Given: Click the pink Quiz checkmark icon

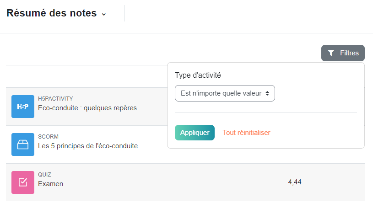Looking at the screenshot, I should pos(23,182).
